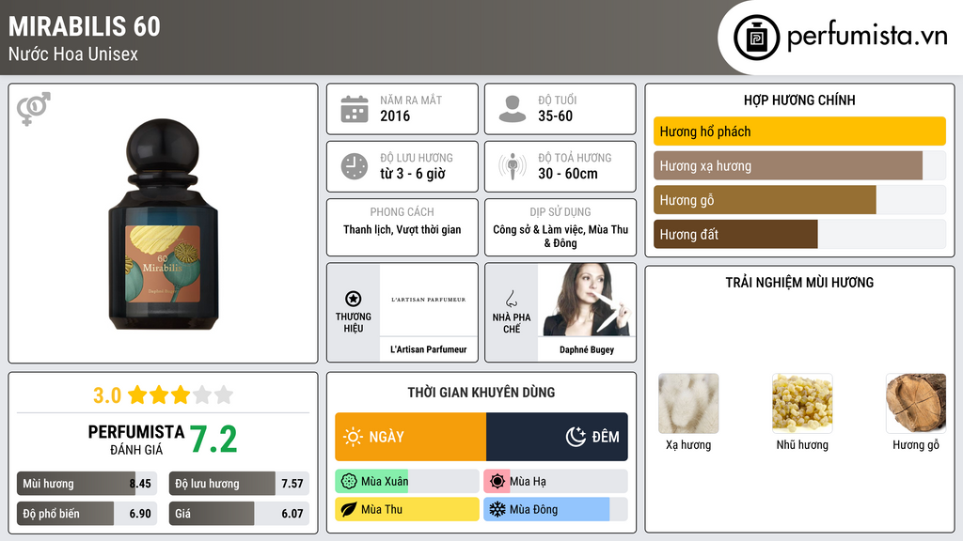
Task: Click the Mirabilis 60 bottle image
Action: click(x=163, y=224)
